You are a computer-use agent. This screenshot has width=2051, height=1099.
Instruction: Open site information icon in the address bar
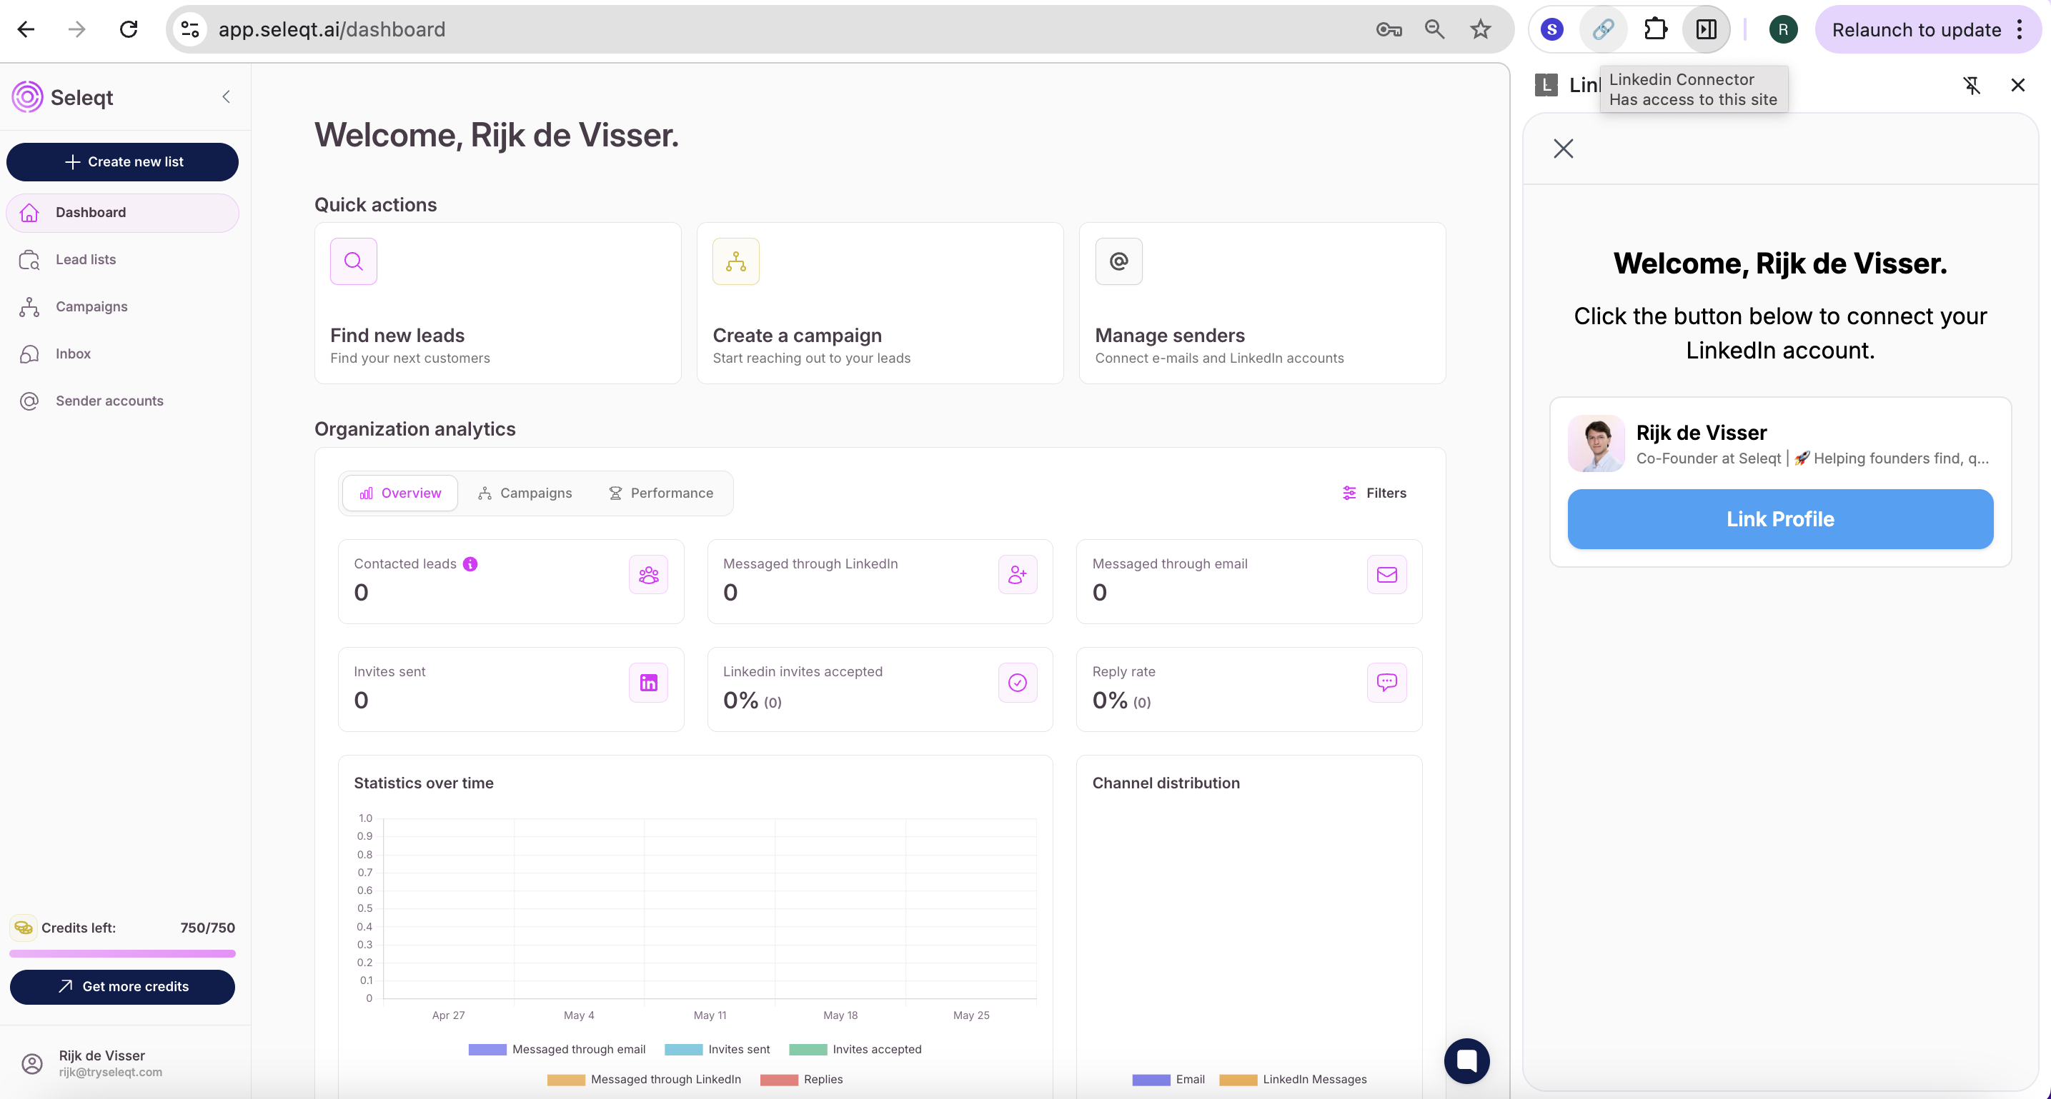189,29
